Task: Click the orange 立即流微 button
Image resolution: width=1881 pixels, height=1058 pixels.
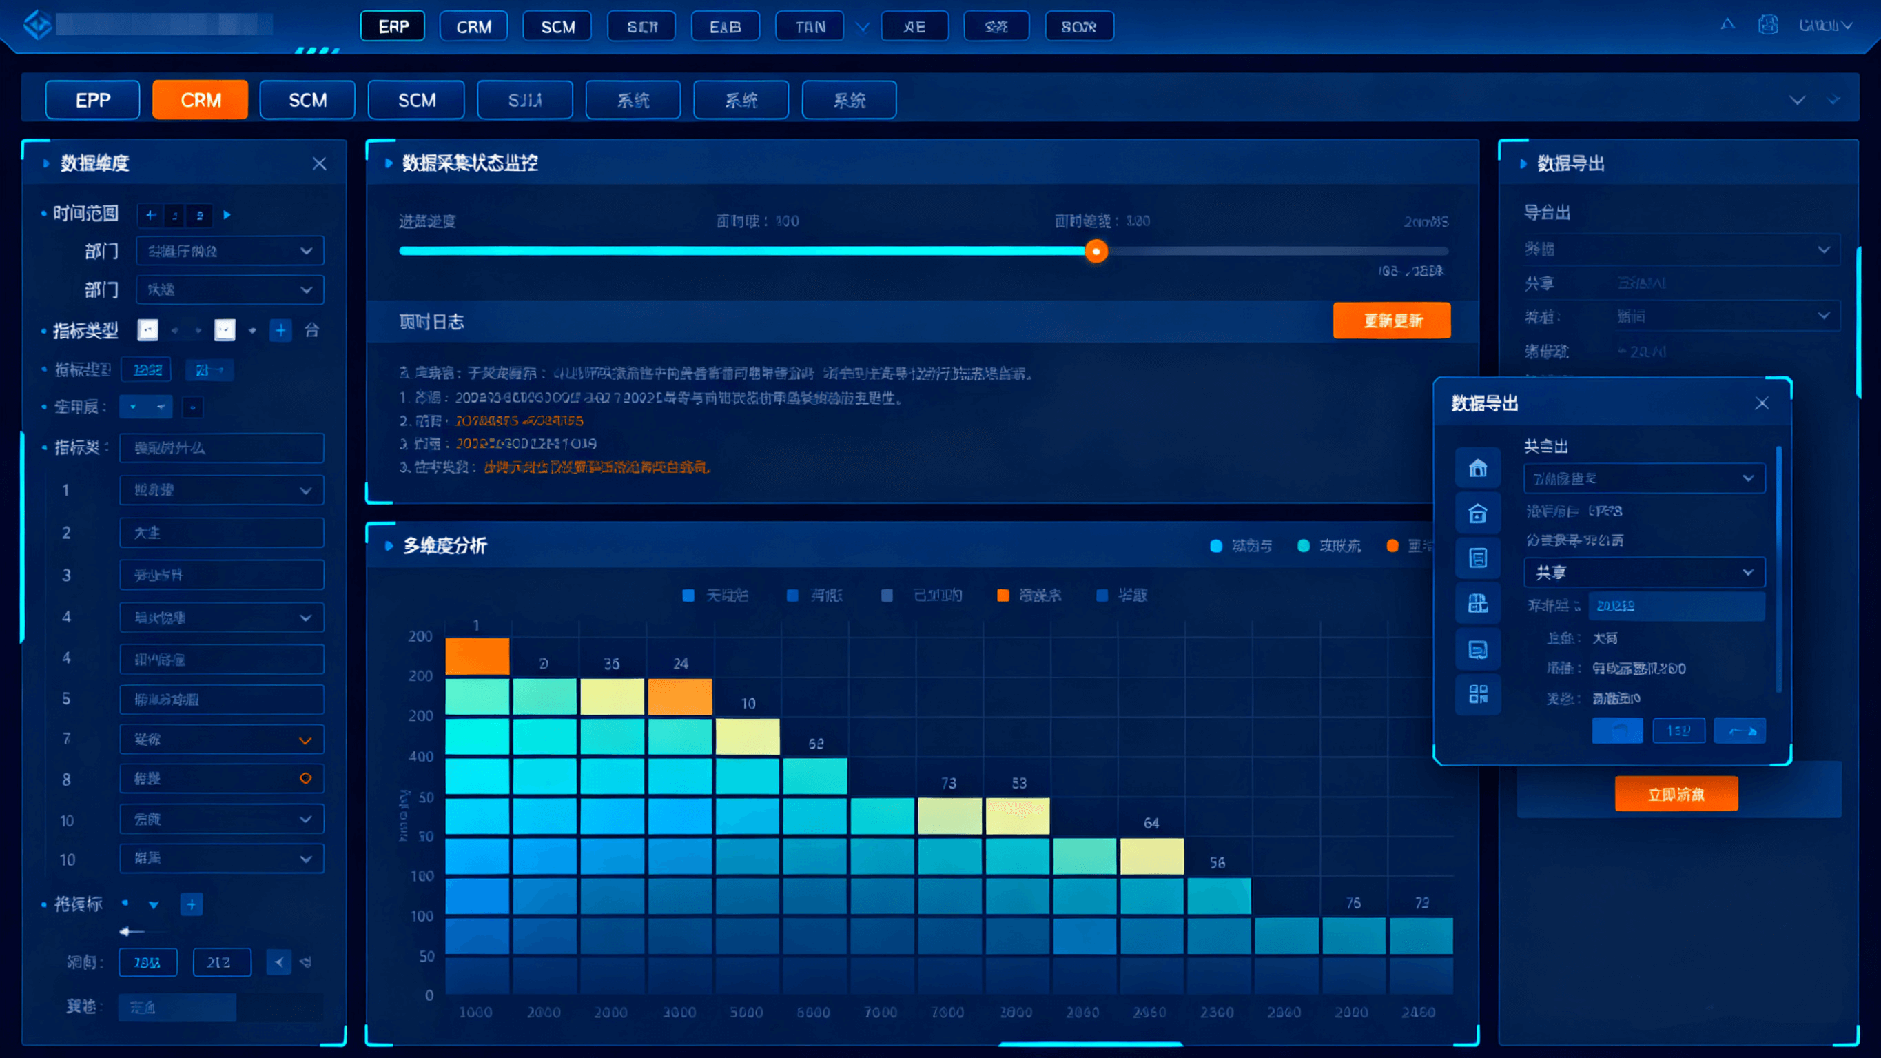Action: pos(1675,794)
